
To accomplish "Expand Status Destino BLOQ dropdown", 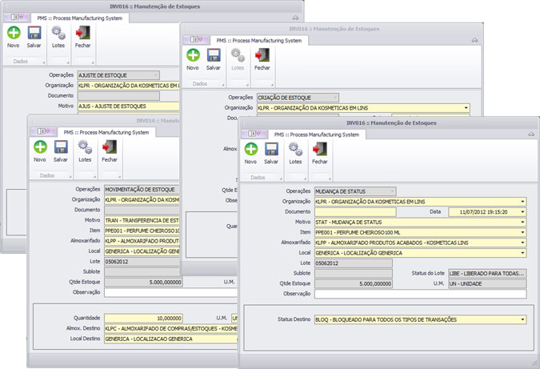I will point(522,319).
